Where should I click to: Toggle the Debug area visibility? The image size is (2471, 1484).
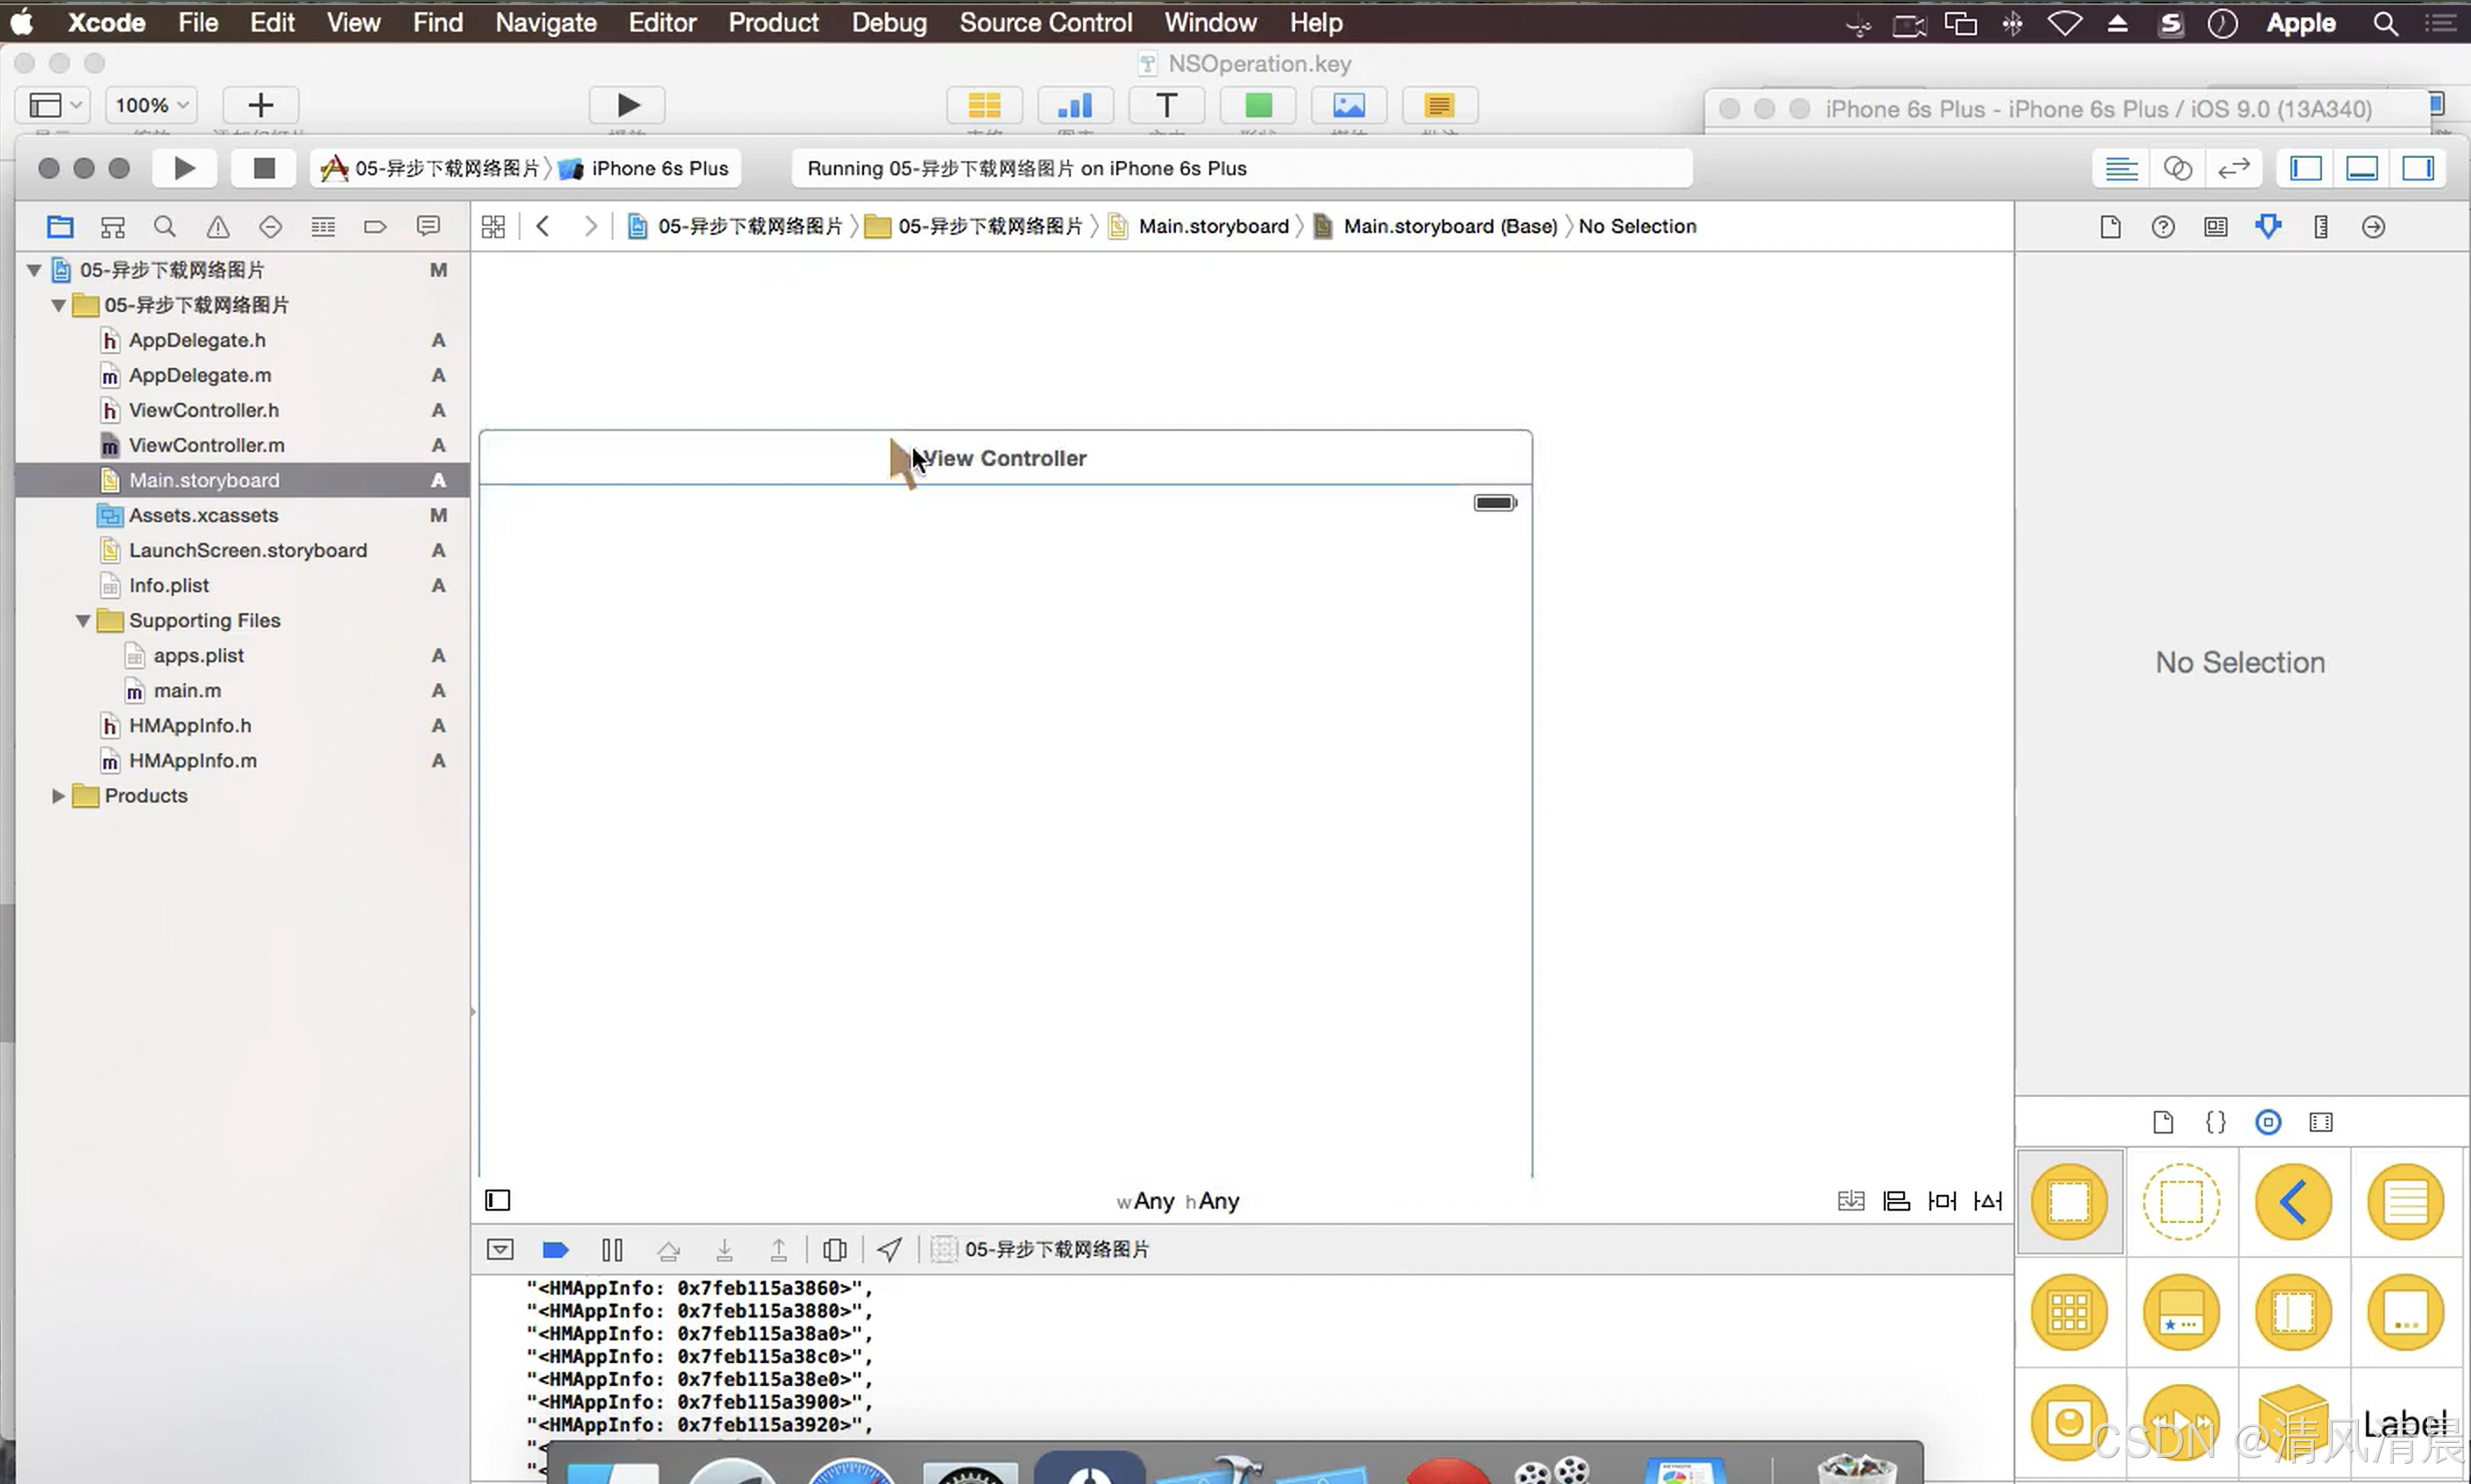pos(2362,168)
